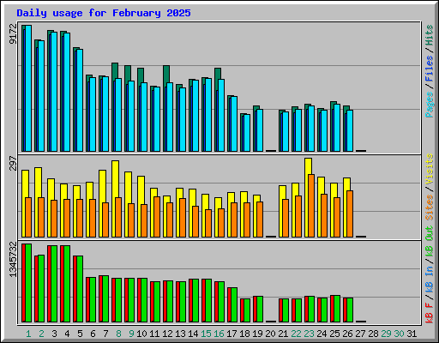Image resolution: width=439 pixels, height=343 pixels.
Task: Click the "kB F" legend label
Action: [x=430, y=313]
